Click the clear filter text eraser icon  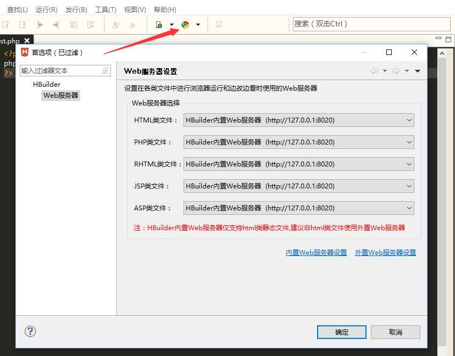click(x=106, y=70)
